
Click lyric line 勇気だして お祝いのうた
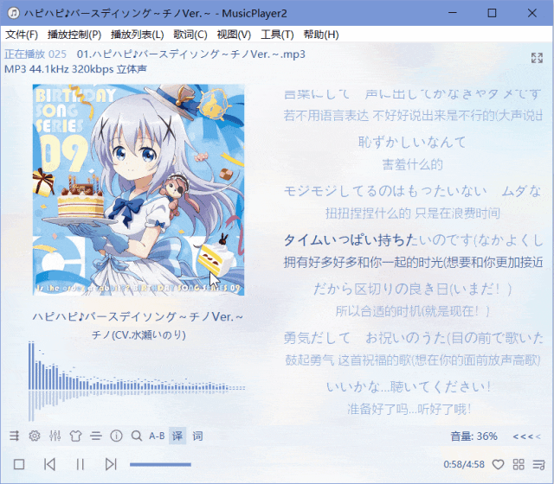[414, 338]
